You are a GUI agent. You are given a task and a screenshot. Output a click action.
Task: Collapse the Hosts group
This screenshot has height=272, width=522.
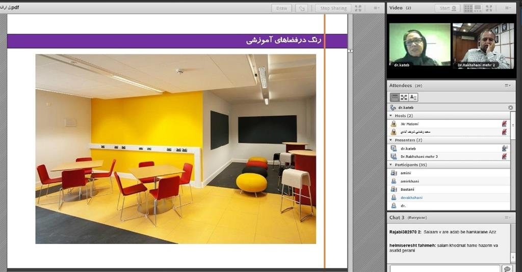coord(391,115)
